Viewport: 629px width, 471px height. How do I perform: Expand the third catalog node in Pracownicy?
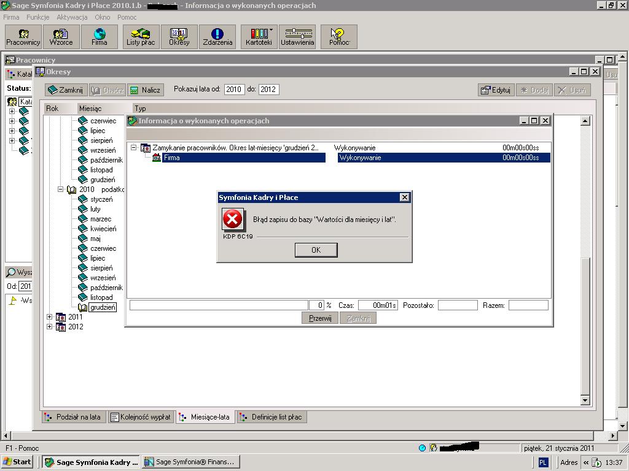click(12, 131)
